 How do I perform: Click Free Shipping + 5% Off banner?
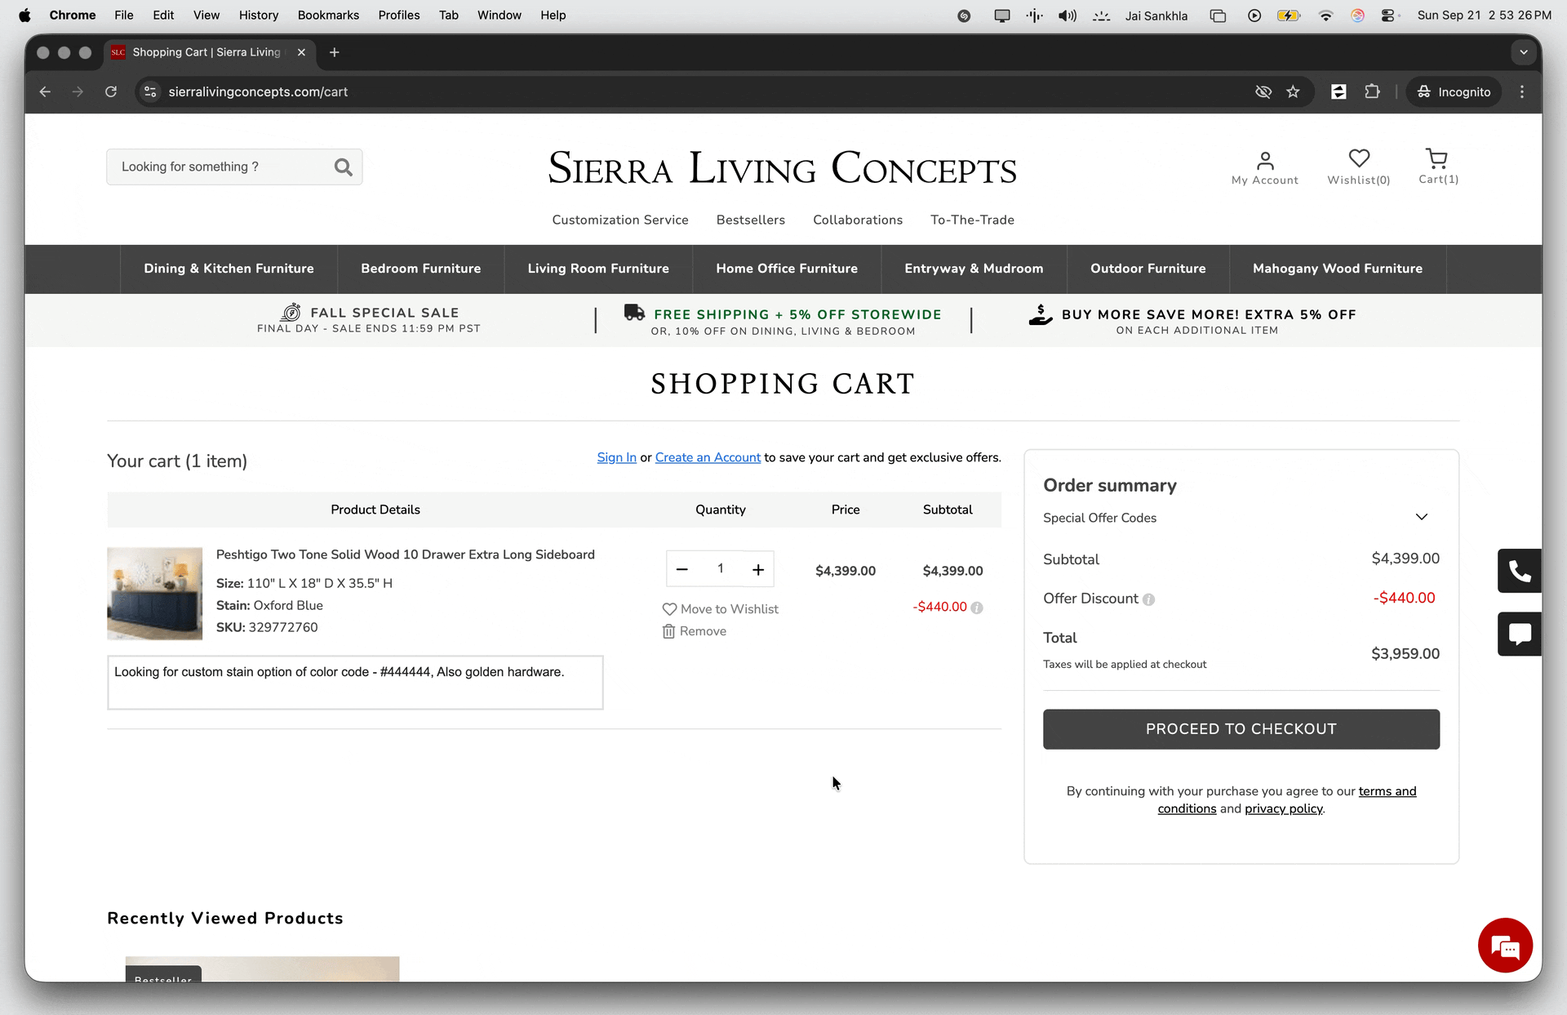tap(783, 322)
